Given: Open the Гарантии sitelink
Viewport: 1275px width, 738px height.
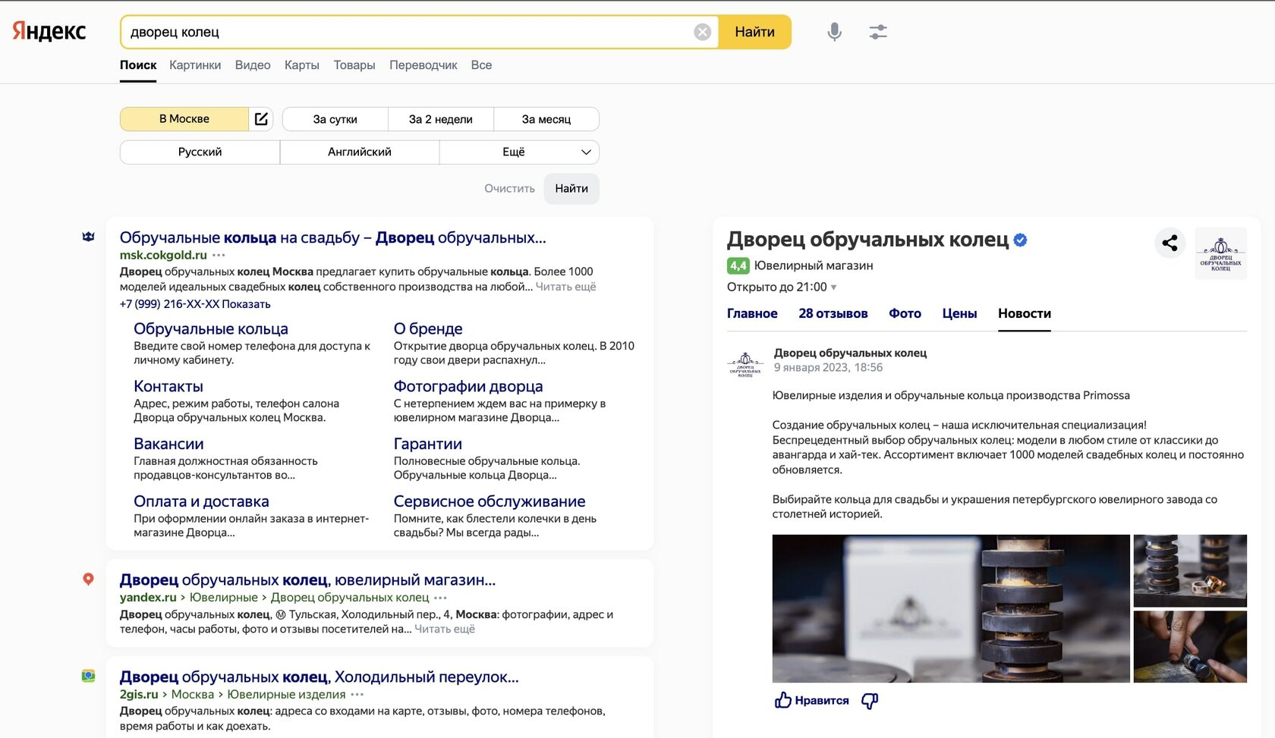Looking at the screenshot, I should tap(428, 444).
